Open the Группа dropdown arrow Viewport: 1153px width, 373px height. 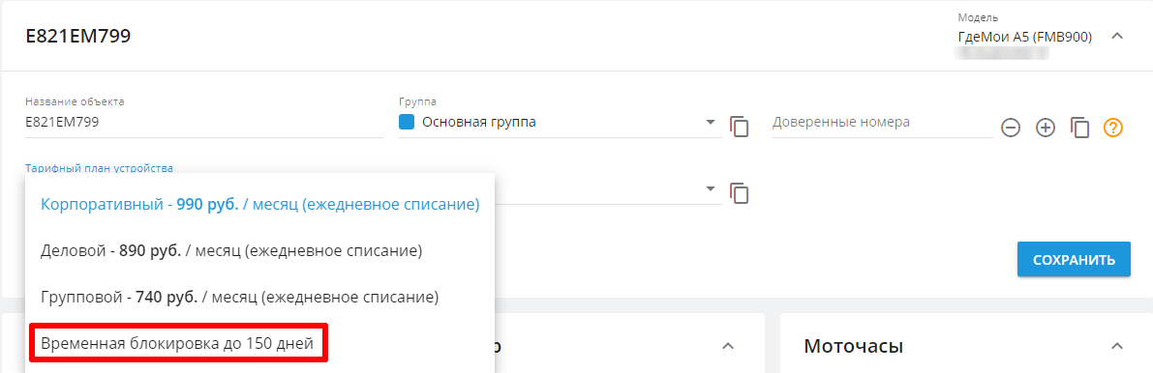[711, 122]
